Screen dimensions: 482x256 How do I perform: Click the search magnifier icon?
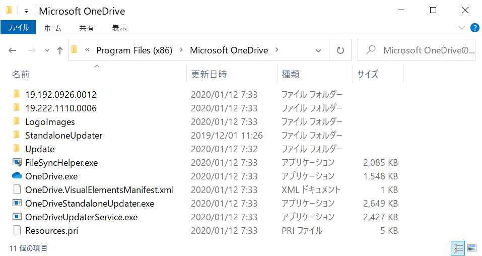(x=371, y=49)
